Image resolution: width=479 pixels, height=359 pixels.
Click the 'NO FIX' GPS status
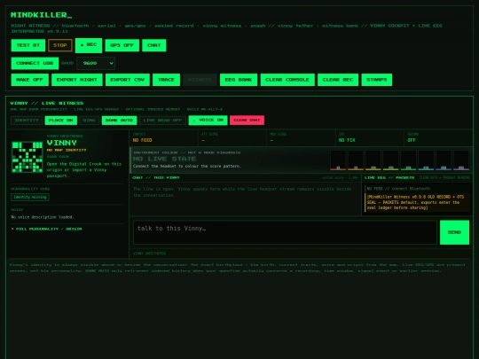pos(347,140)
